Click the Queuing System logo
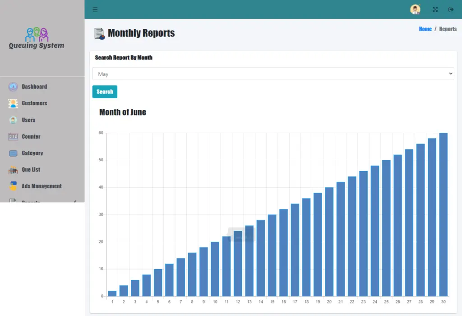 [37, 38]
